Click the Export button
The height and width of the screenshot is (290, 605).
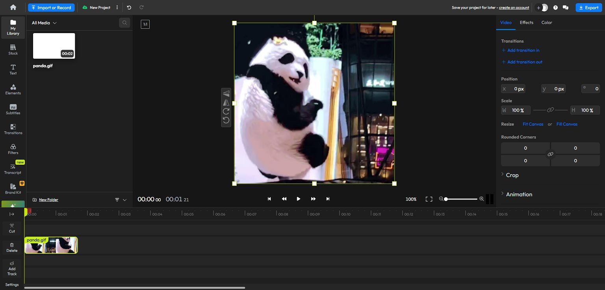point(588,7)
